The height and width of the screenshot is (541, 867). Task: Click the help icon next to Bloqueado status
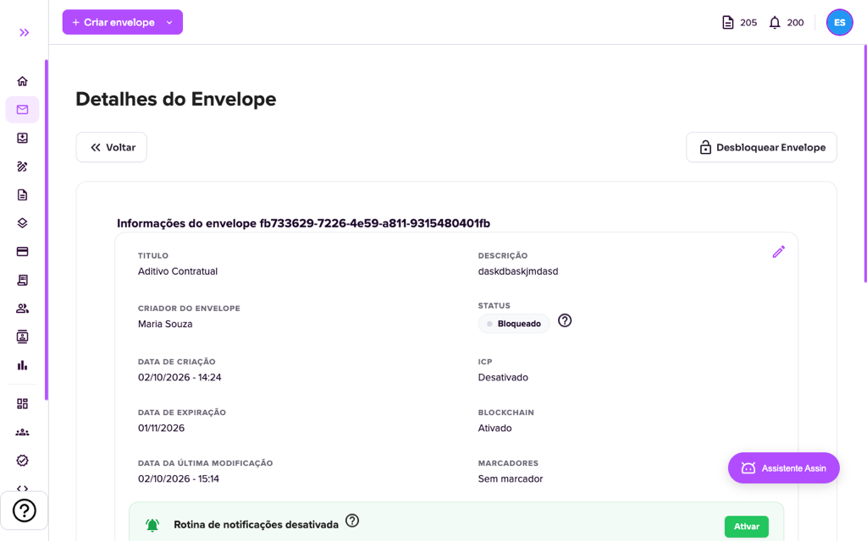(565, 320)
